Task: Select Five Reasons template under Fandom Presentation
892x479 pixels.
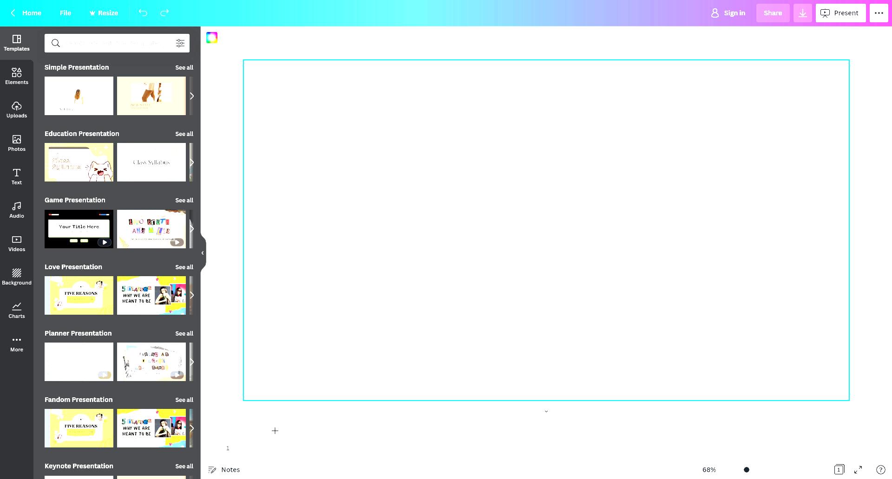Action: pyautogui.click(x=79, y=428)
